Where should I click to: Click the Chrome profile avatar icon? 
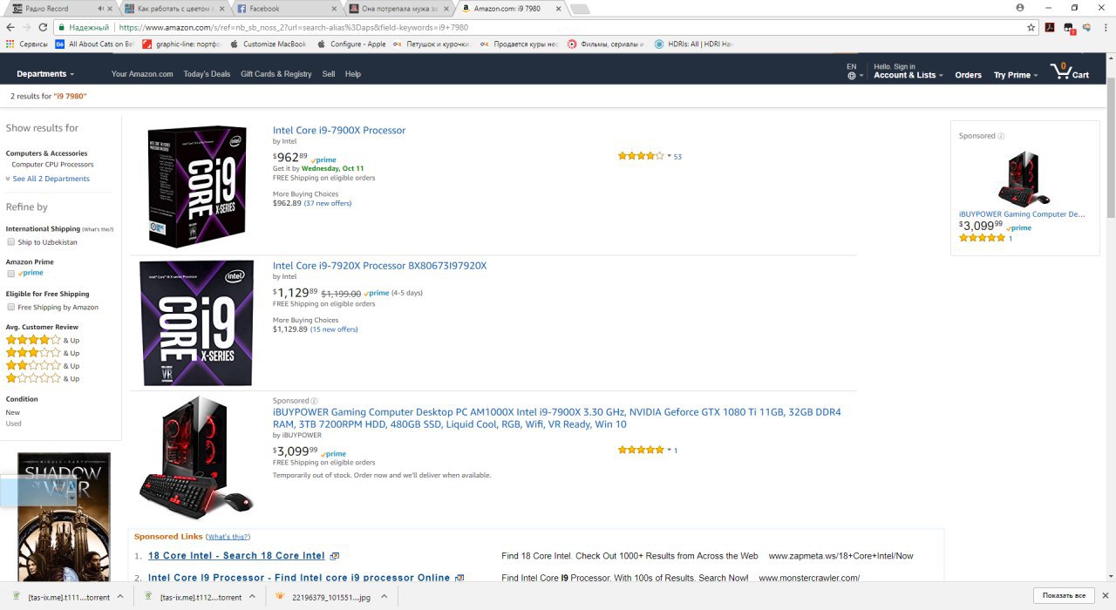[x=1020, y=7]
